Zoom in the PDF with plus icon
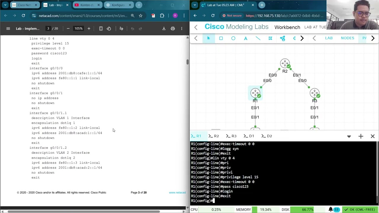Viewport: 379px width, 213px height. [x=89, y=29]
